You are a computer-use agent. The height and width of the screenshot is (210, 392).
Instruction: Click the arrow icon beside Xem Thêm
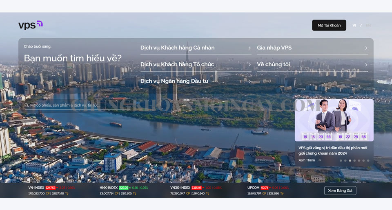[x=319, y=160]
